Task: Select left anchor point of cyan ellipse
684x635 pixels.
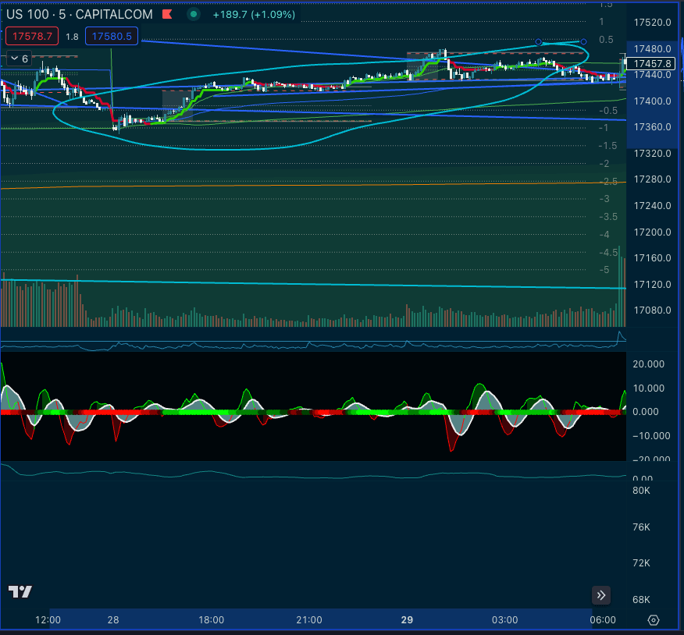Action: coord(539,42)
